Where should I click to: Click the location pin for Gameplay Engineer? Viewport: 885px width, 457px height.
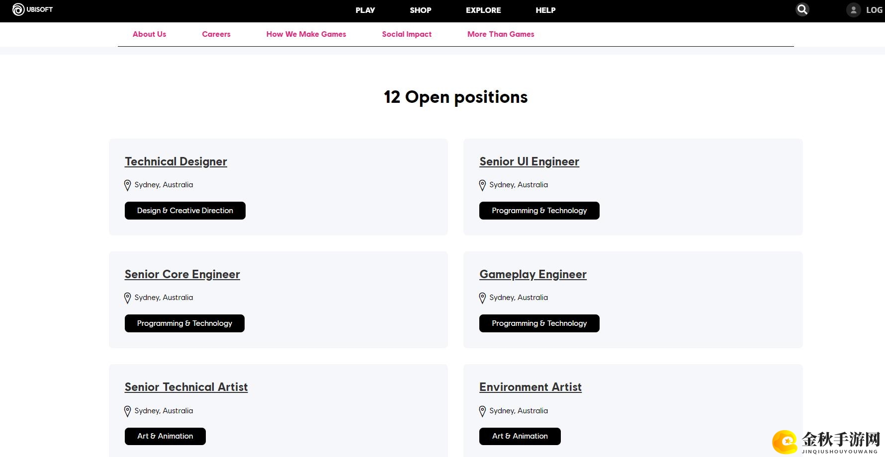482,298
